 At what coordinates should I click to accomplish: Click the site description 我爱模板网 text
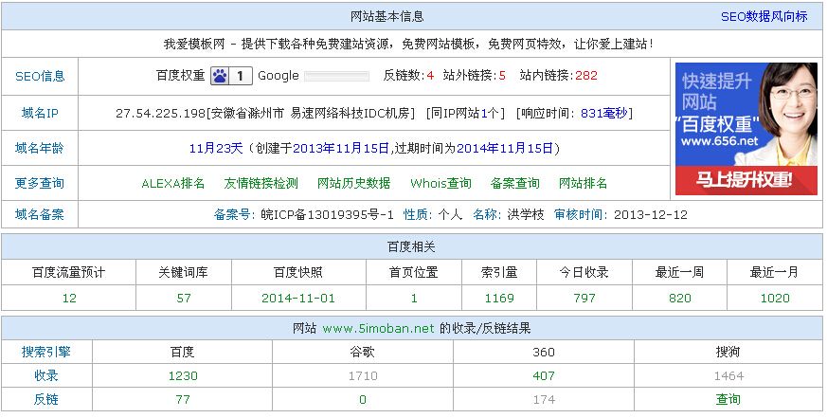point(194,44)
